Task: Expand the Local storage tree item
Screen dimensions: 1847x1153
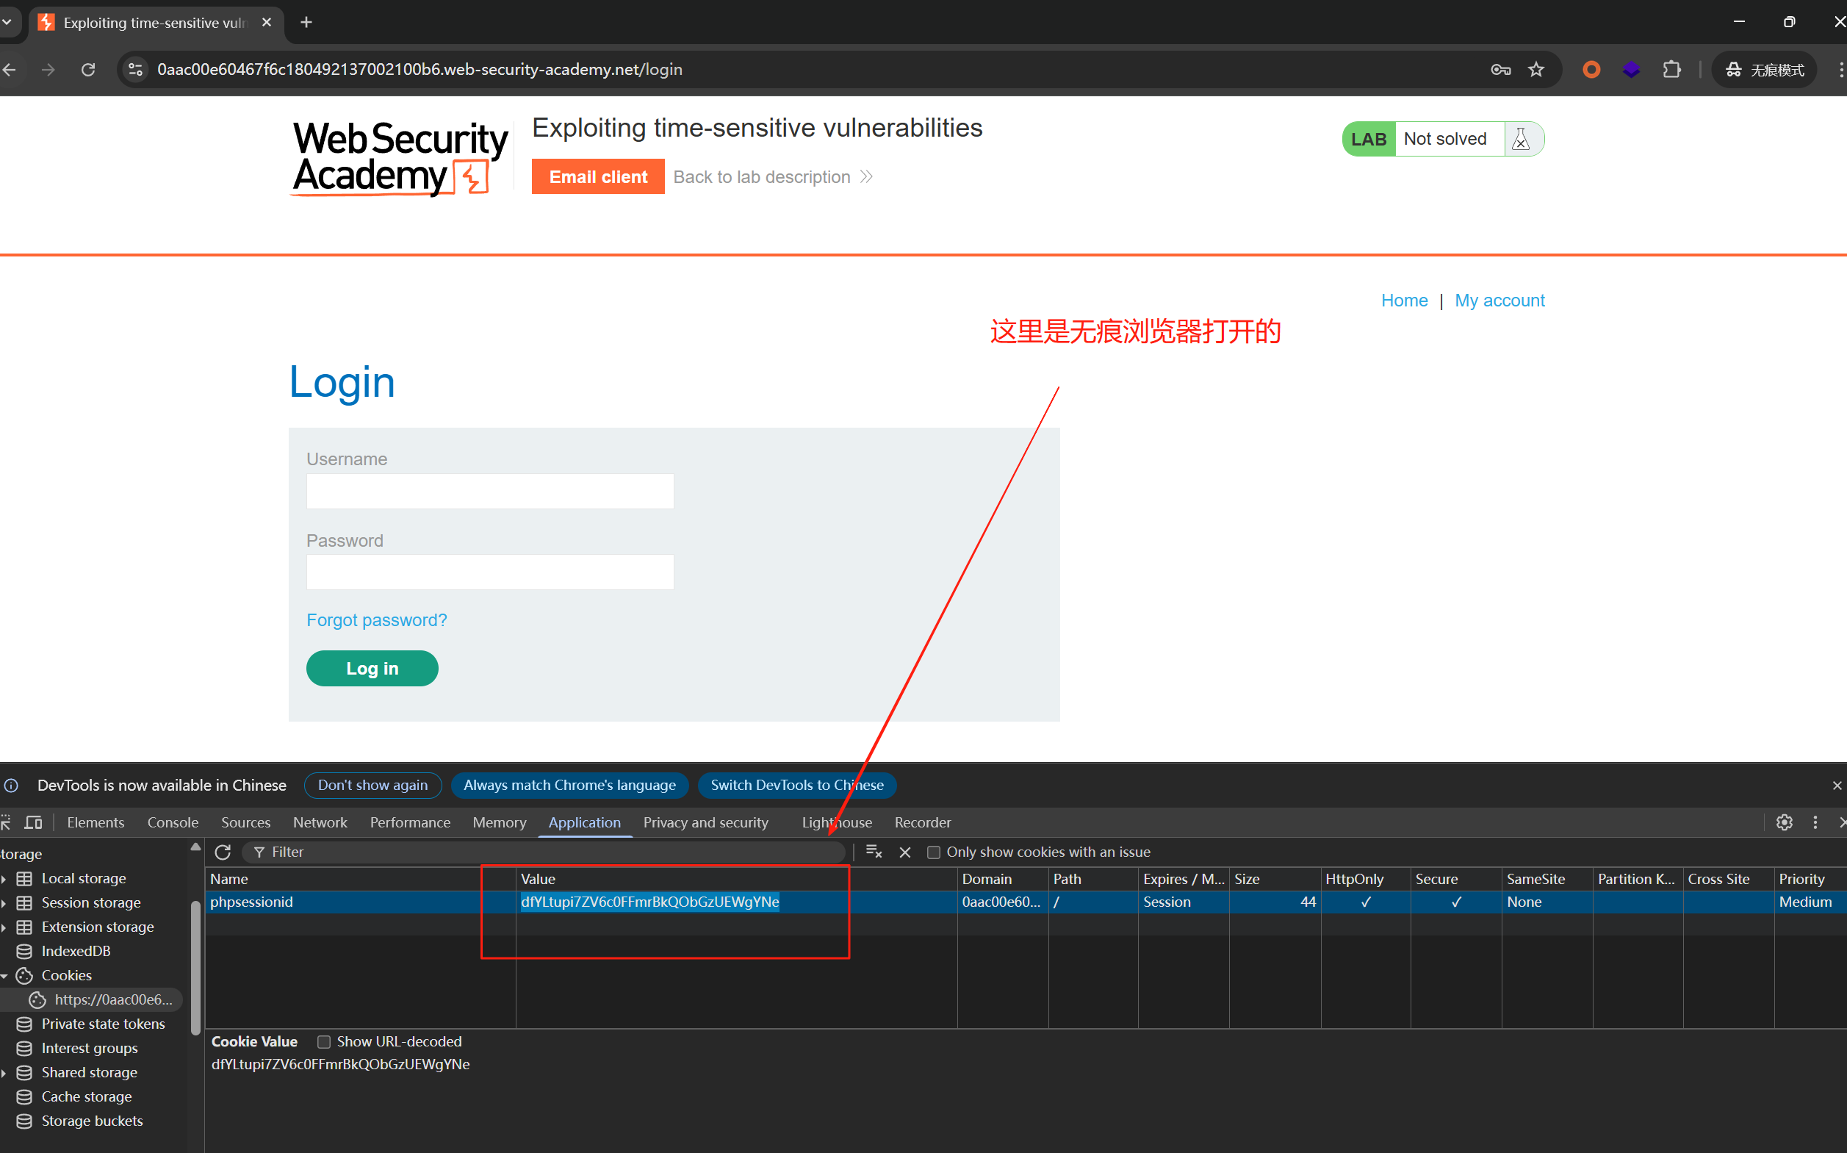Action: tap(4, 879)
